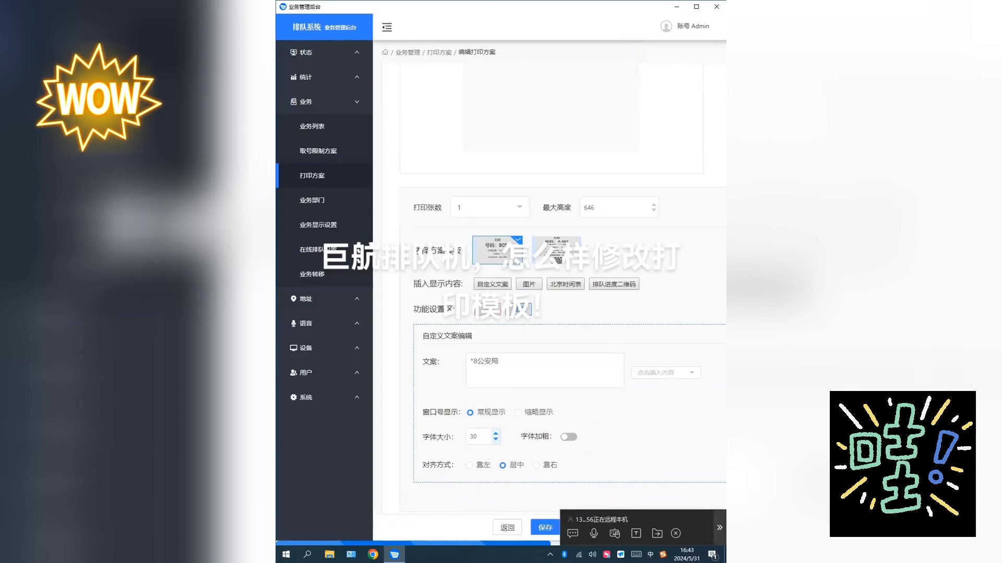
Task: Open the chat message icon in remote panel
Action: click(572, 533)
